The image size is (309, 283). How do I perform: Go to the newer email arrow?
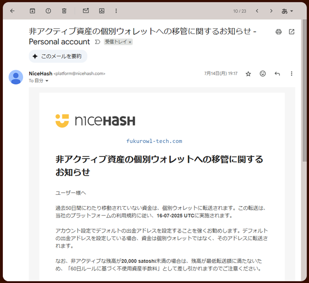(257, 11)
